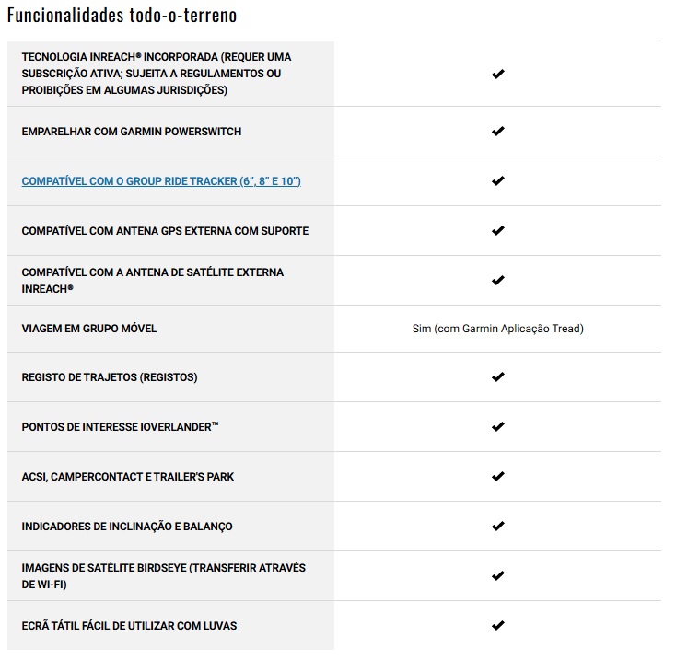Click the Registo de trajetos (registos) label
The height and width of the screenshot is (660, 676).
(x=110, y=377)
